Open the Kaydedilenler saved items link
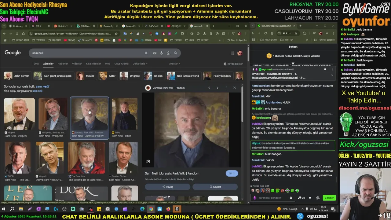The image size is (391, 220). (x=233, y=64)
